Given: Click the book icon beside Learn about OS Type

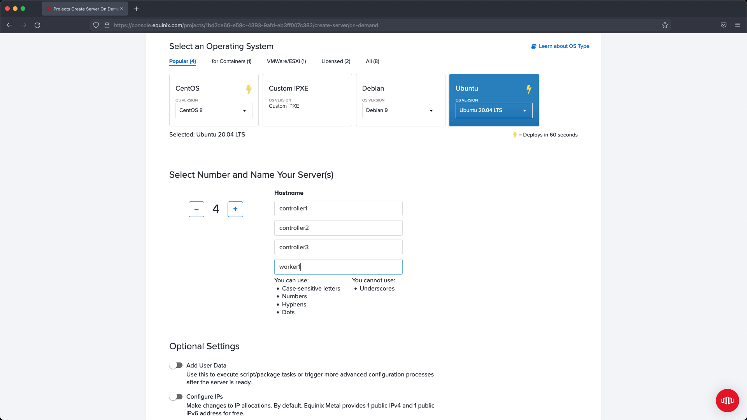Looking at the screenshot, I should [x=534, y=46].
